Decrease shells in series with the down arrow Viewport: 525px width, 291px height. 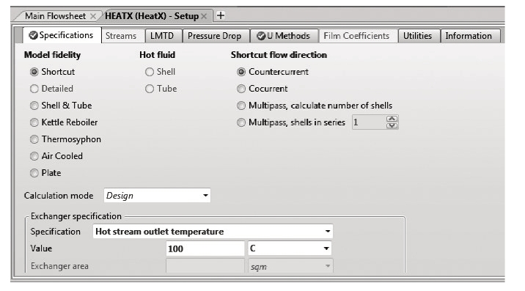(392, 125)
